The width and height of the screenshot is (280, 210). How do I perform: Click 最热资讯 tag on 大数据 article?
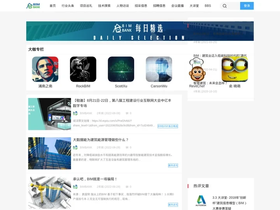point(173,165)
